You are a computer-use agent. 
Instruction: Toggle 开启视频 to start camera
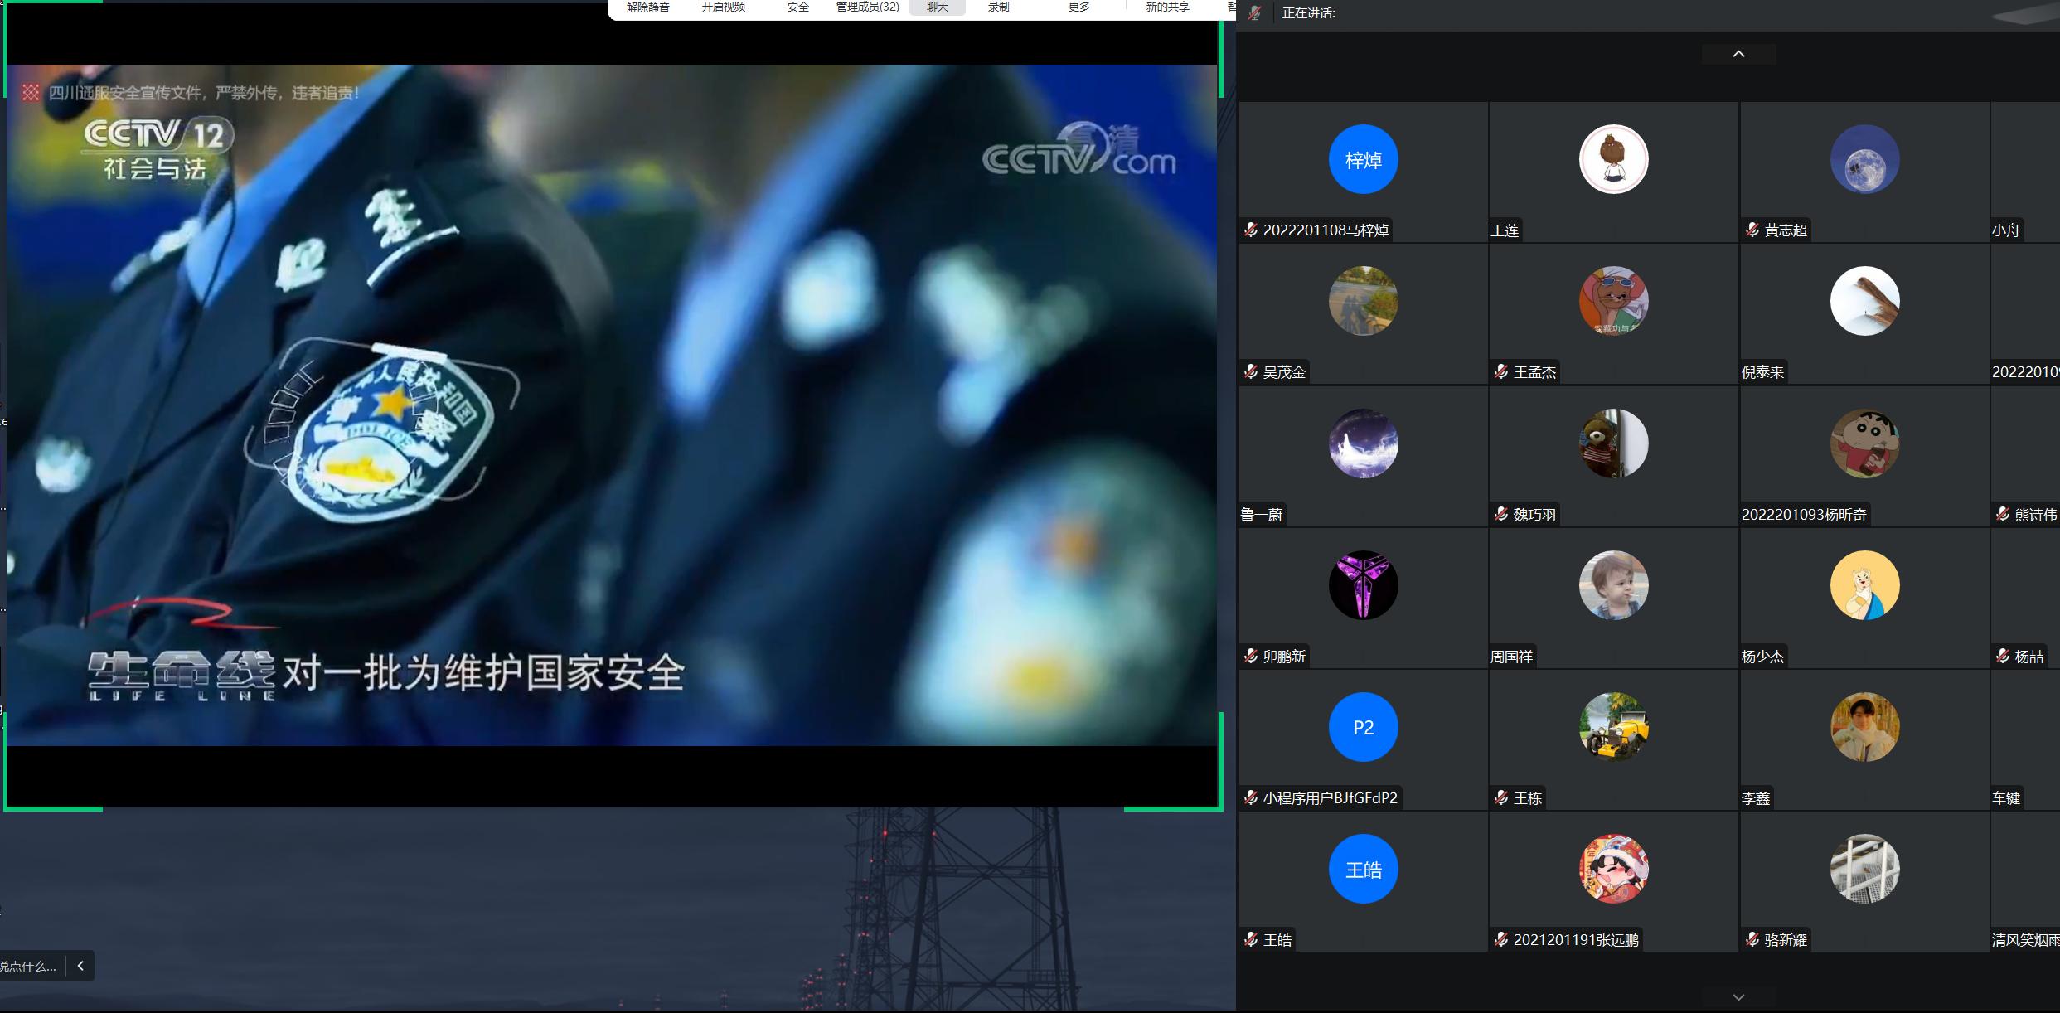click(x=723, y=7)
